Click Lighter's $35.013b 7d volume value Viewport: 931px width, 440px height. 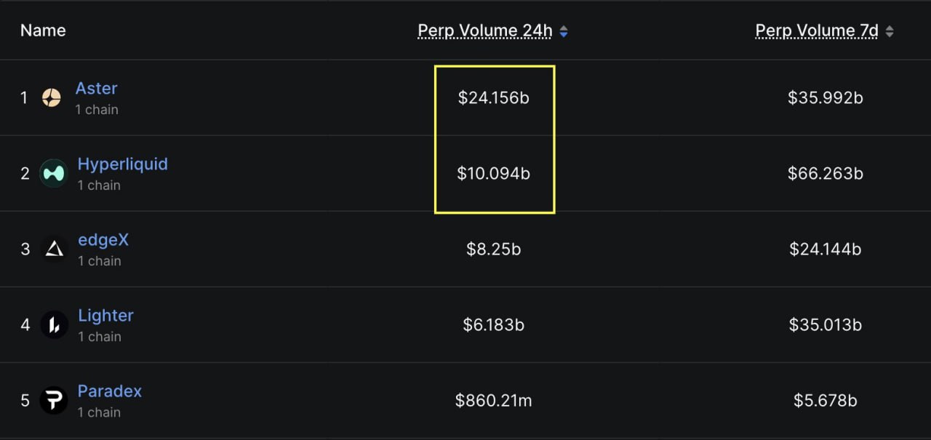coord(825,325)
